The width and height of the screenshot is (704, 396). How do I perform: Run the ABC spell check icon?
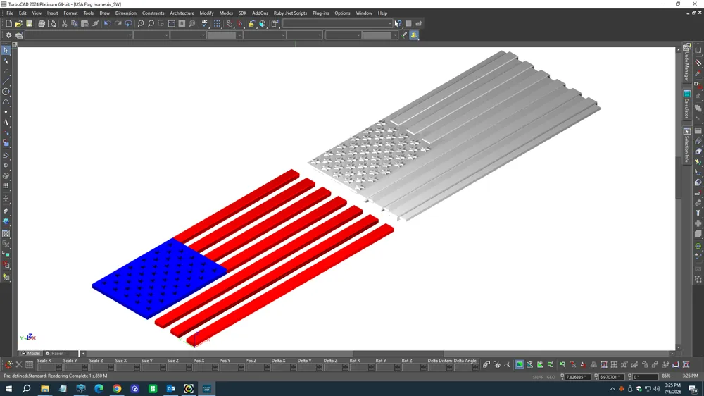click(205, 23)
